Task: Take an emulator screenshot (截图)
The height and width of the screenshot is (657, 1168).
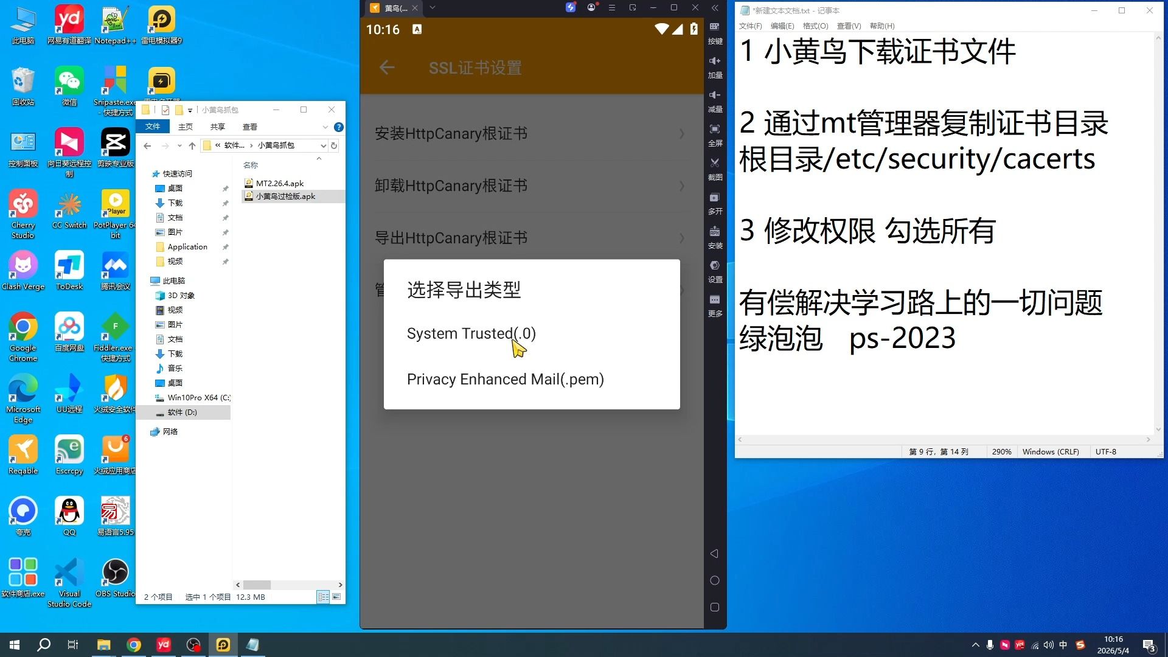Action: [x=715, y=163]
